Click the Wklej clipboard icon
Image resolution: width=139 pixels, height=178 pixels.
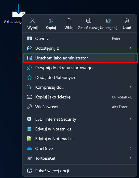point(69,21)
